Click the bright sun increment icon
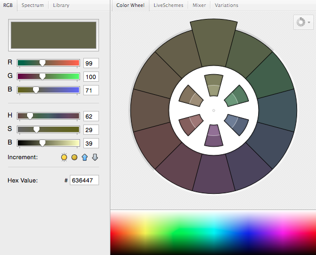 coord(64,157)
